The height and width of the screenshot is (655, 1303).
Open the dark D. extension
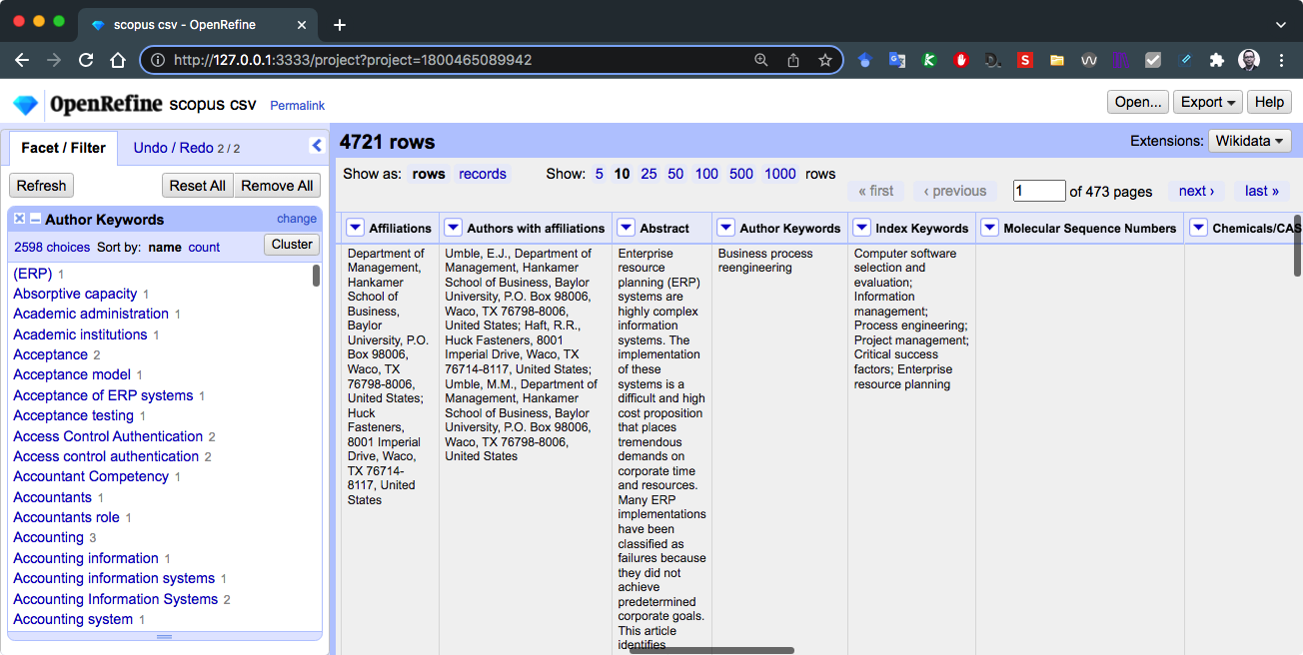tap(993, 60)
